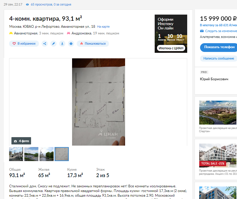Select floor plan thumbnail

pos(62,154)
